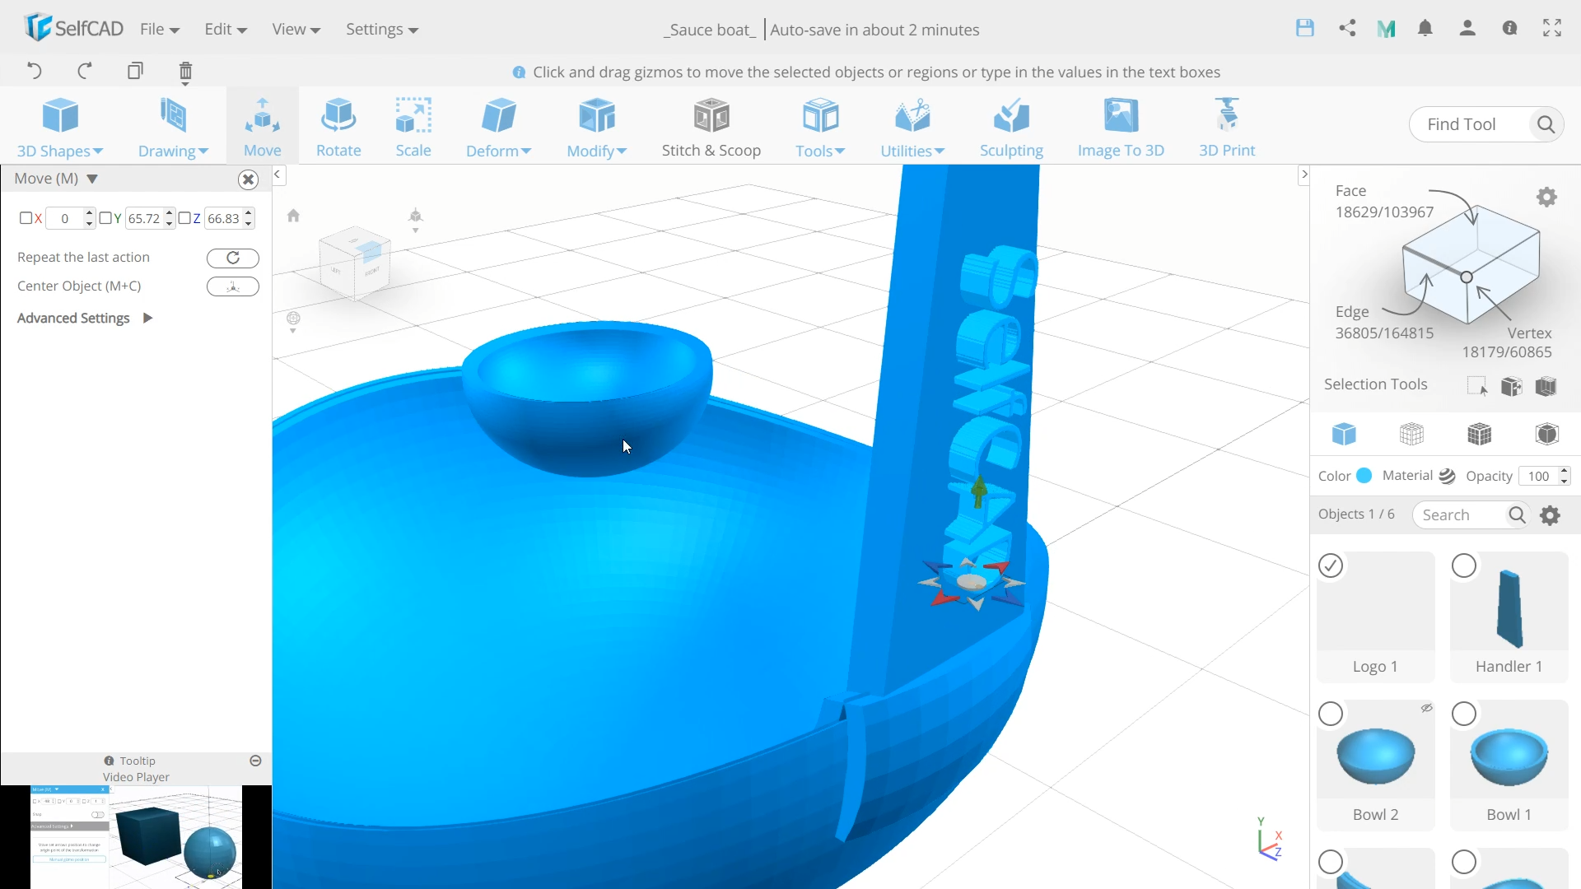Click the Save project icon
1581x889 pixels.
(x=1305, y=28)
